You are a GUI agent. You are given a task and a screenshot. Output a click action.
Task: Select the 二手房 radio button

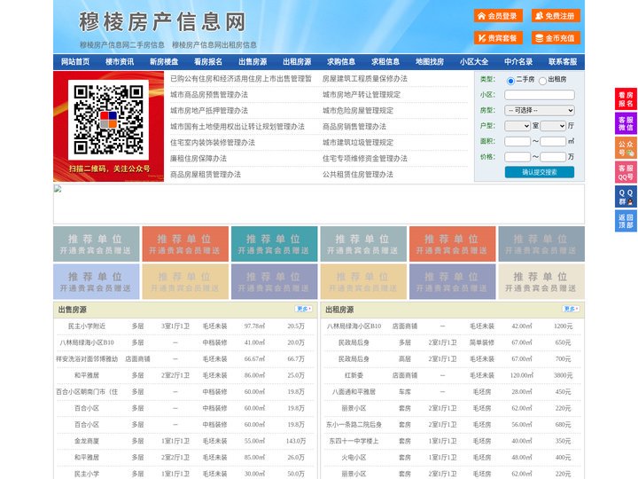tap(510, 81)
